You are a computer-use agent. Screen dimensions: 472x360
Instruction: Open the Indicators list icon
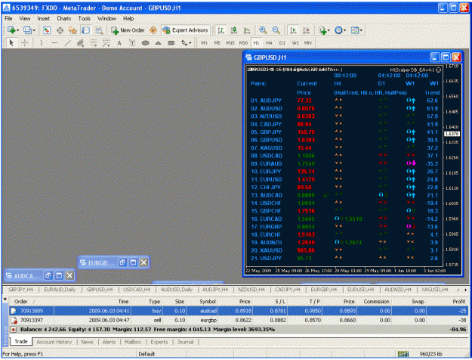[x=322, y=30]
